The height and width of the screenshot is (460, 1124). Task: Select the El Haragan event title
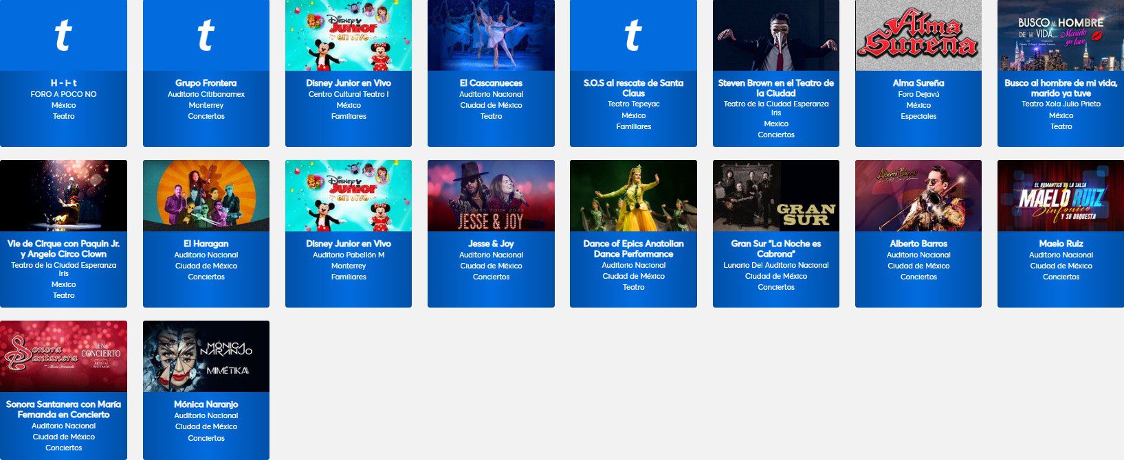[x=206, y=244]
